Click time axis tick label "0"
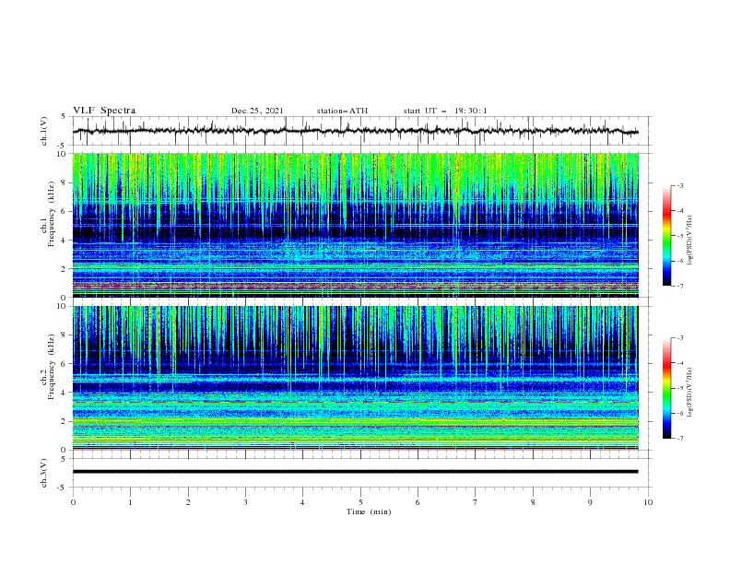 point(73,502)
